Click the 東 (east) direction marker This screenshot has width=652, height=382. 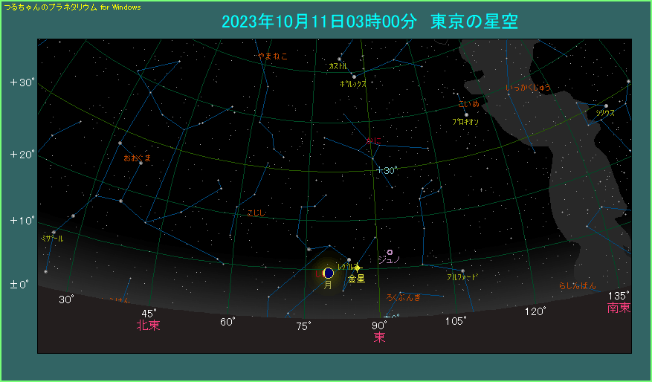click(x=379, y=337)
